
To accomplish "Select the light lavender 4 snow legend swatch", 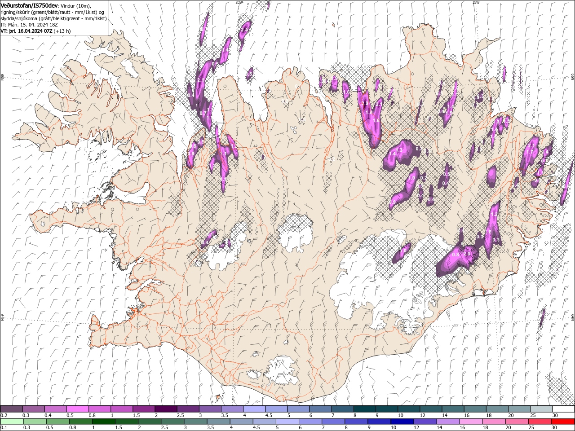I will (254, 409).
